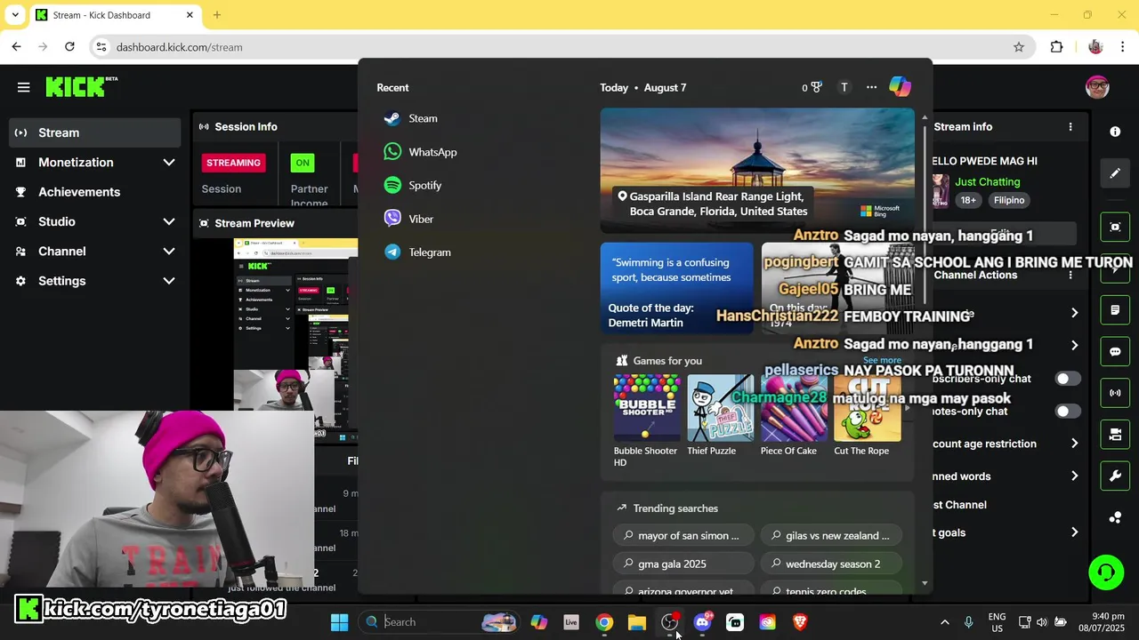
Task: Open the chat bubble icon in right sidebar
Action: click(1115, 351)
